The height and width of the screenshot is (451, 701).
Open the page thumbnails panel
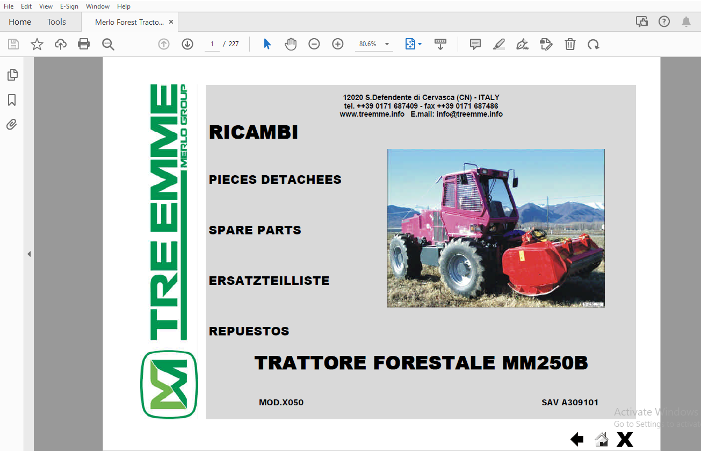pyautogui.click(x=12, y=75)
